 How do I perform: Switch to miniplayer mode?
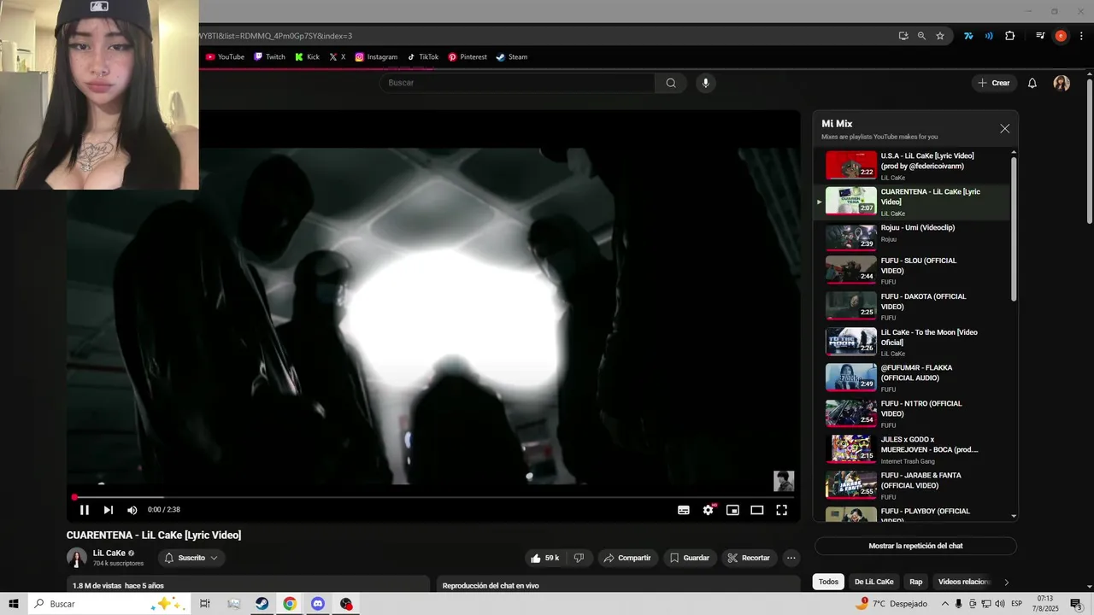coord(732,510)
